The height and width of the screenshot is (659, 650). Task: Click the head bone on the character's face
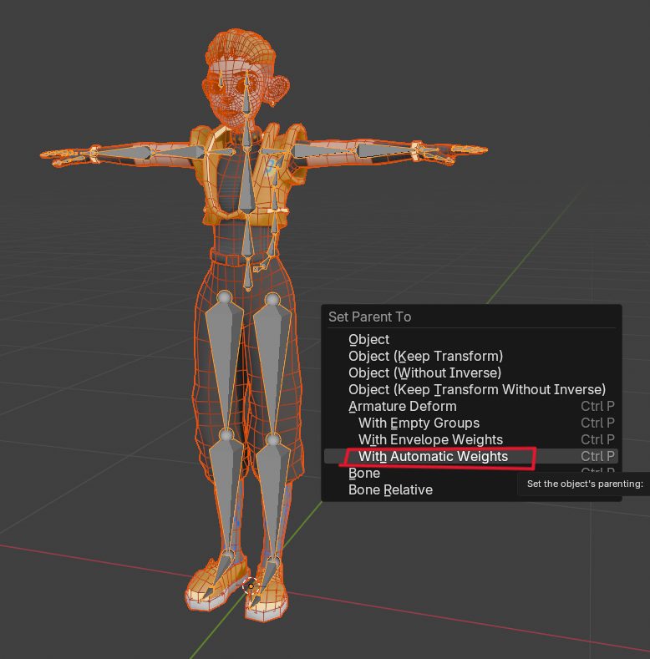249,99
